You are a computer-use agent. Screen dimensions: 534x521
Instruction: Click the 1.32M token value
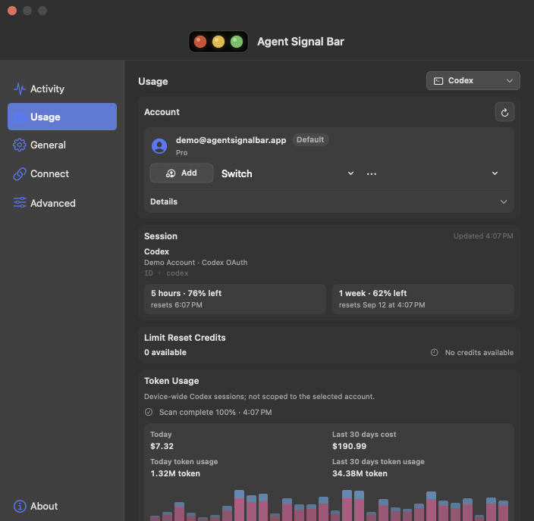pos(175,473)
